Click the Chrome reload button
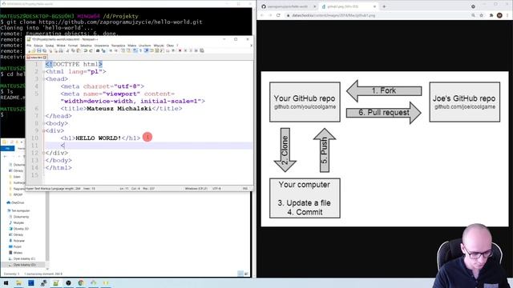Screen dimensions: 513x288 coord(278,15)
